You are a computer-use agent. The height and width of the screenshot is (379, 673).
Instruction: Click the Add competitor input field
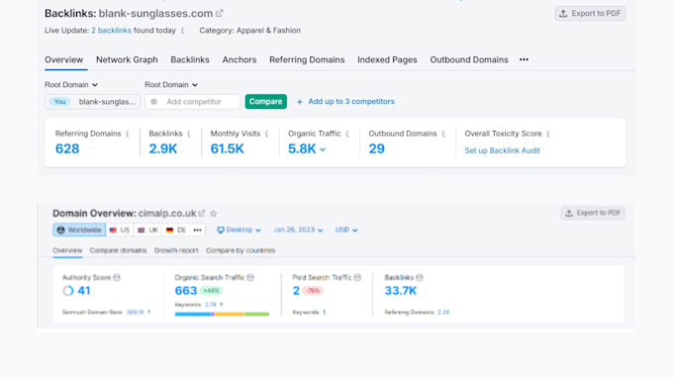coord(193,102)
